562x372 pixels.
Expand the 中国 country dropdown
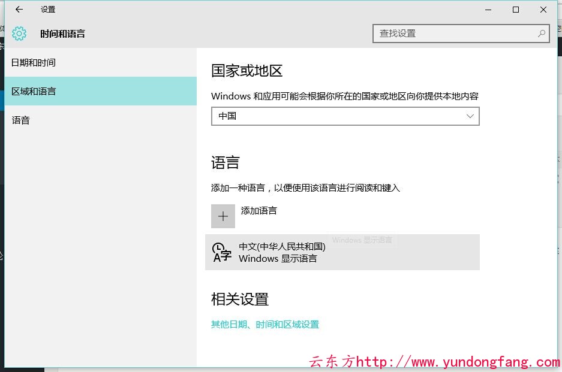345,116
